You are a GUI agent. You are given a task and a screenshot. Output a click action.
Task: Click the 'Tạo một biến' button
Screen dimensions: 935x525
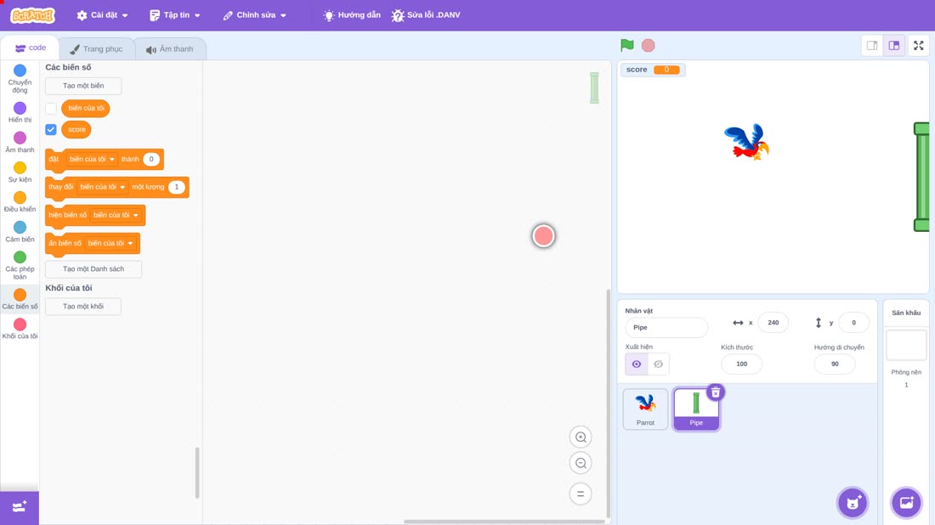(x=83, y=86)
